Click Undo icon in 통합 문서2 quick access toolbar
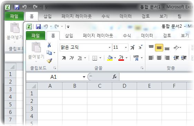Image resolution: width=194 pixels, height=126 pixels. (46, 26)
